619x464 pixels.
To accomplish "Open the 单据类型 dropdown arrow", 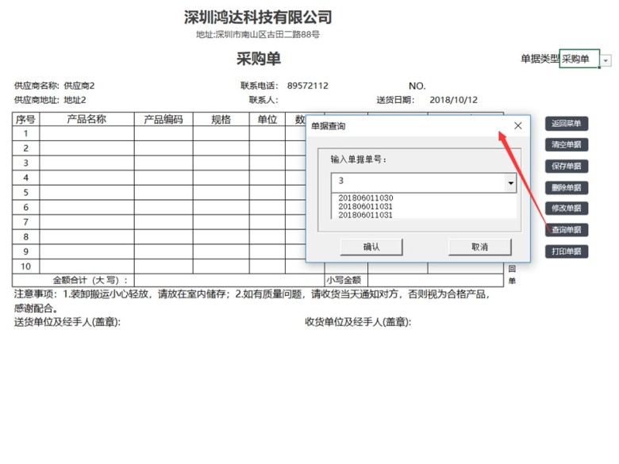I will click(606, 61).
